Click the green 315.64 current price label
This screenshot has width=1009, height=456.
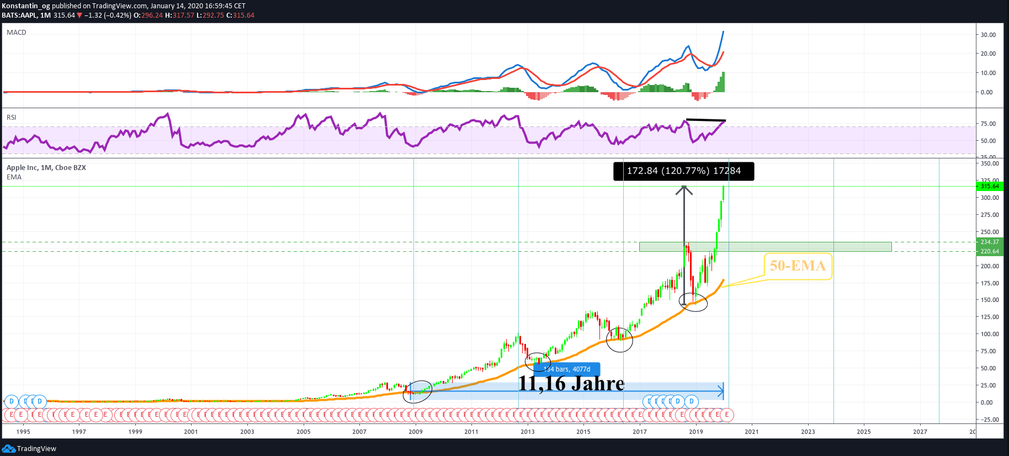(989, 187)
